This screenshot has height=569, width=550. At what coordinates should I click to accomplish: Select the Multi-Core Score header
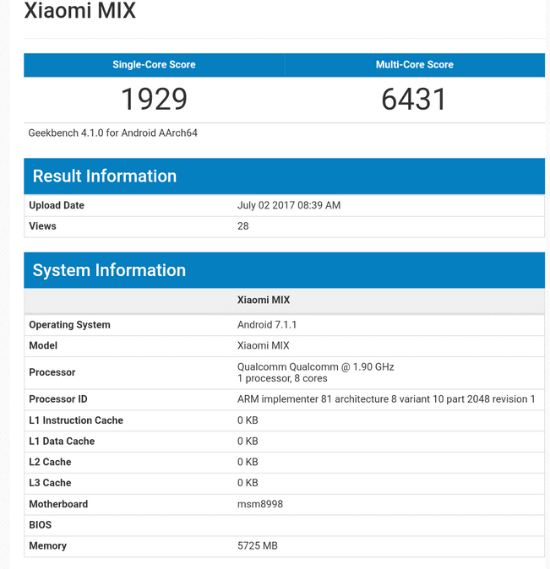[415, 65]
